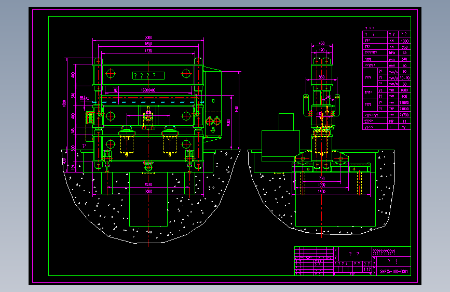Screen dimensions: 450x292
Task: Select the 1850 dimension above front view
Action: coord(148,44)
